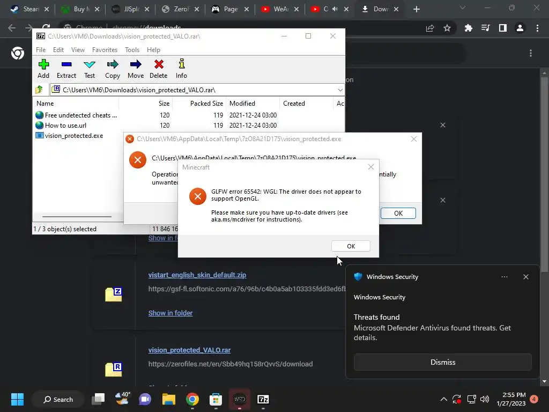Click the Windows Start button
Screen dimensions: 549x412
pyautogui.click(x=17, y=399)
